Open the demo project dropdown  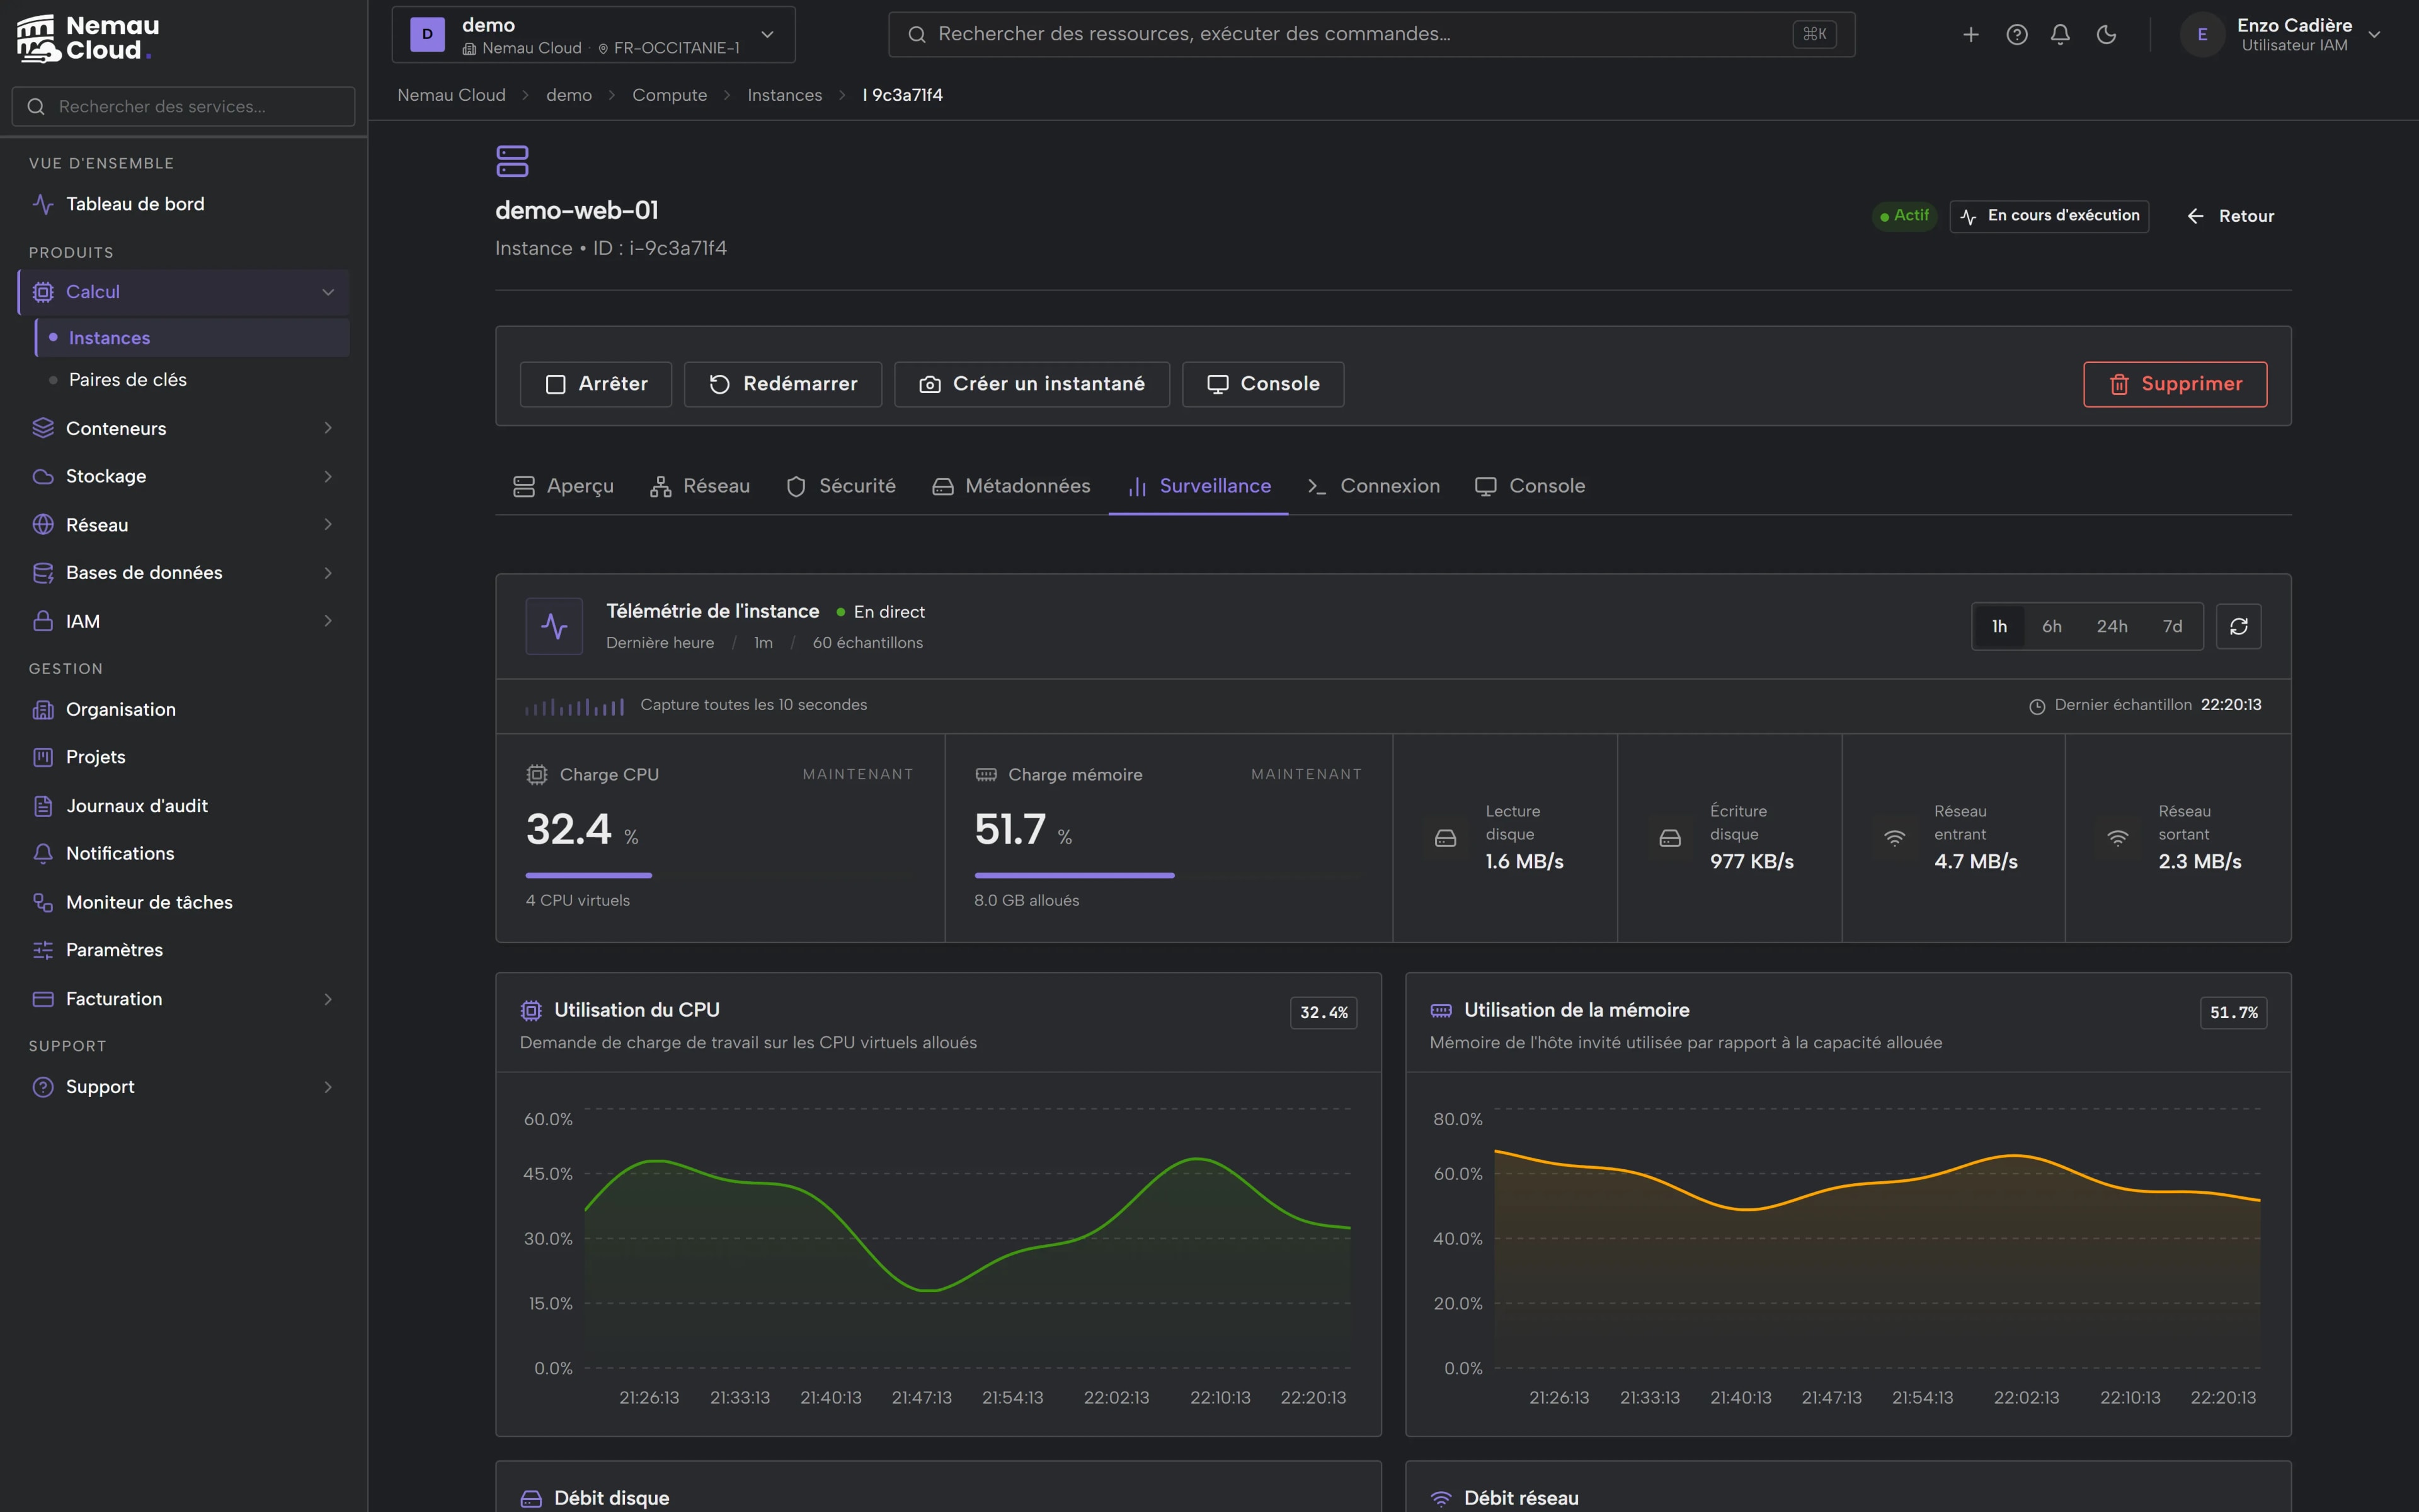click(x=594, y=35)
